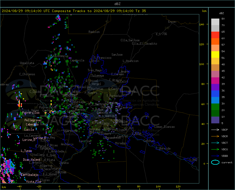
Task: Click the timestamp Composite Tracks header text
Action: coord(74,11)
